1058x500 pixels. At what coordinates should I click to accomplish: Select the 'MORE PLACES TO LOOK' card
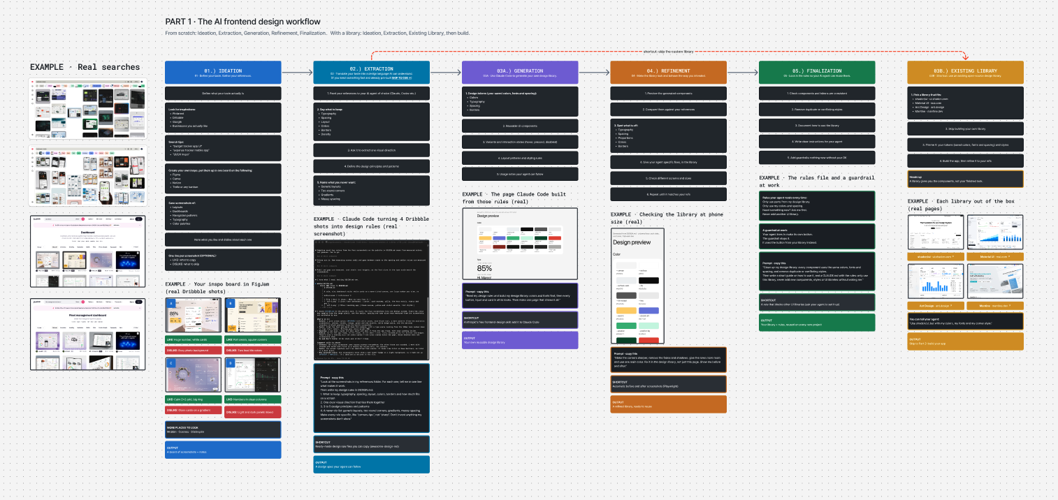tap(223, 429)
